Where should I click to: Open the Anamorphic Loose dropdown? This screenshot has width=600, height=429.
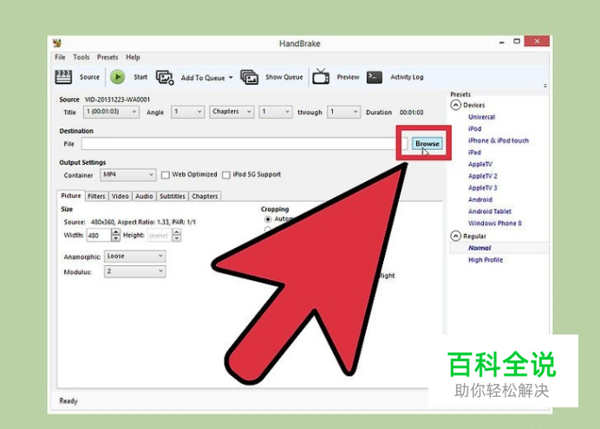pos(134,257)
